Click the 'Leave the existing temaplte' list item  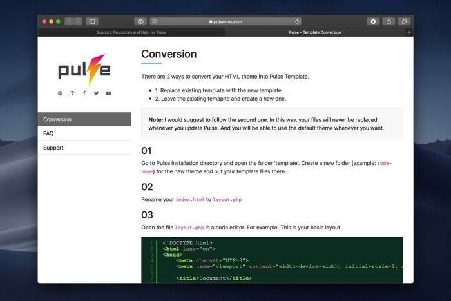pos(220,99)
